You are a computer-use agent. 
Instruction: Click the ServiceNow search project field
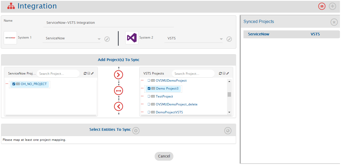pyautogui.click(x=58, y=74)
